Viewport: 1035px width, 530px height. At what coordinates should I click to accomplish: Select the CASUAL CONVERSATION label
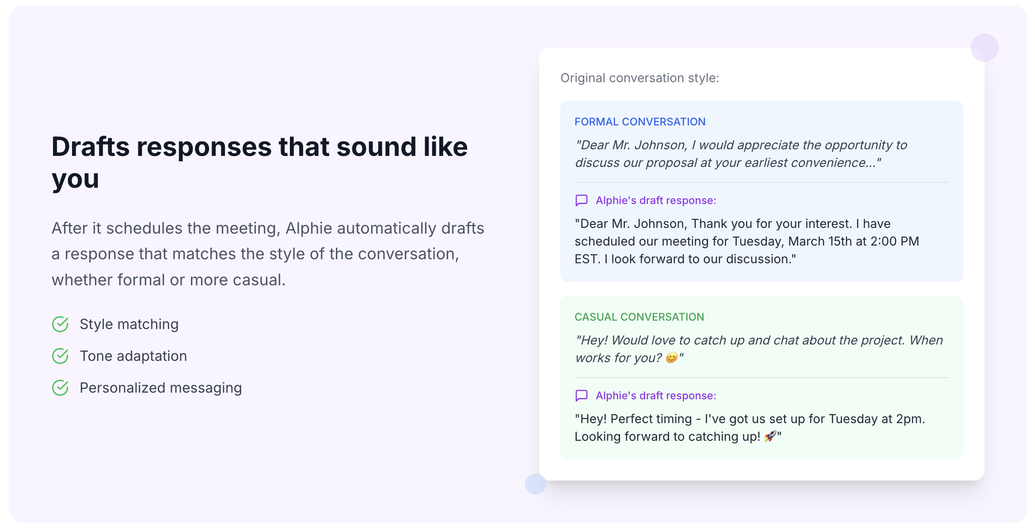(x=639, y=317)
